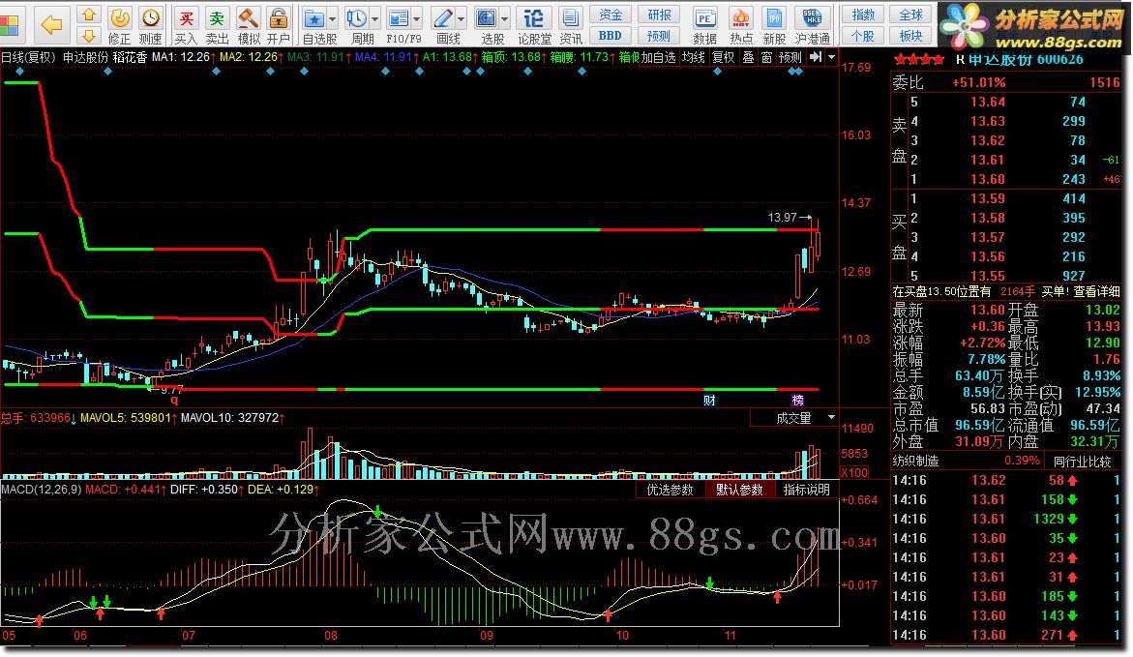The width and height of the screenshot is (1133, 657).
Task: Click the 个股 individual stock button
Action: click(863, 36)
